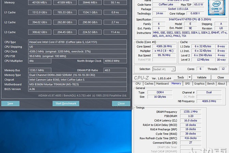
Task: Click Multiplier value x 44.0 (8 - 46)
Action: pos(164,51)
